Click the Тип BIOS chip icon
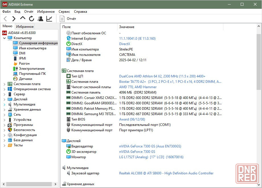This screenshot has width=262, height=188. pos(68,119)
